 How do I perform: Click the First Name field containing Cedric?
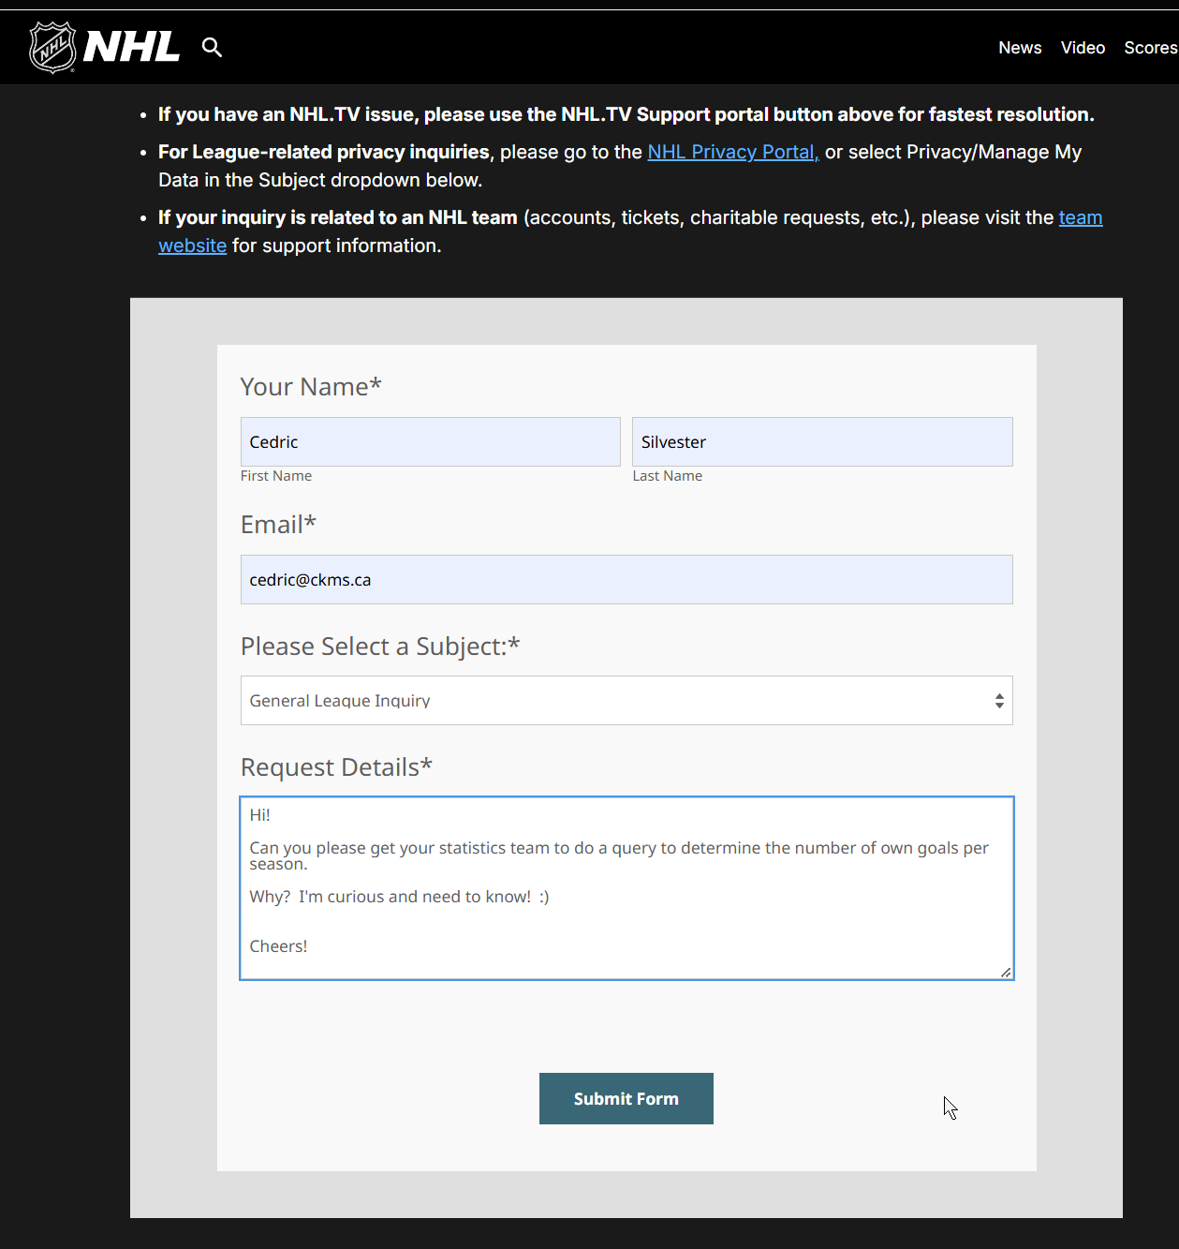pos(430,442)
